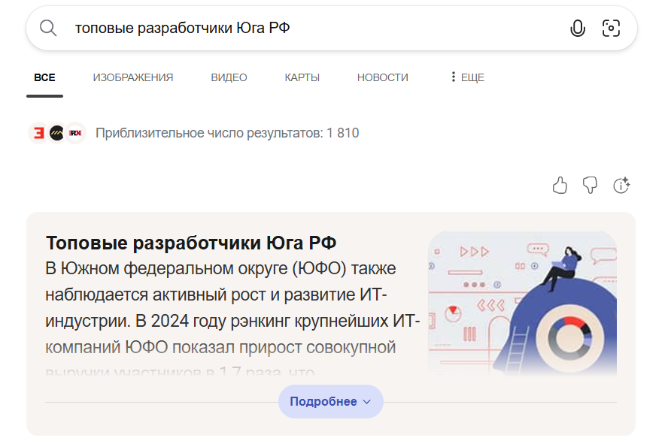
Task: Select the КАРТЫ tab
Action: point(302,77)
